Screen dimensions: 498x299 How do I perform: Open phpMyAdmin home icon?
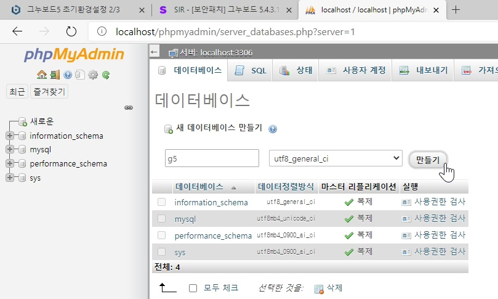(42, 75)
